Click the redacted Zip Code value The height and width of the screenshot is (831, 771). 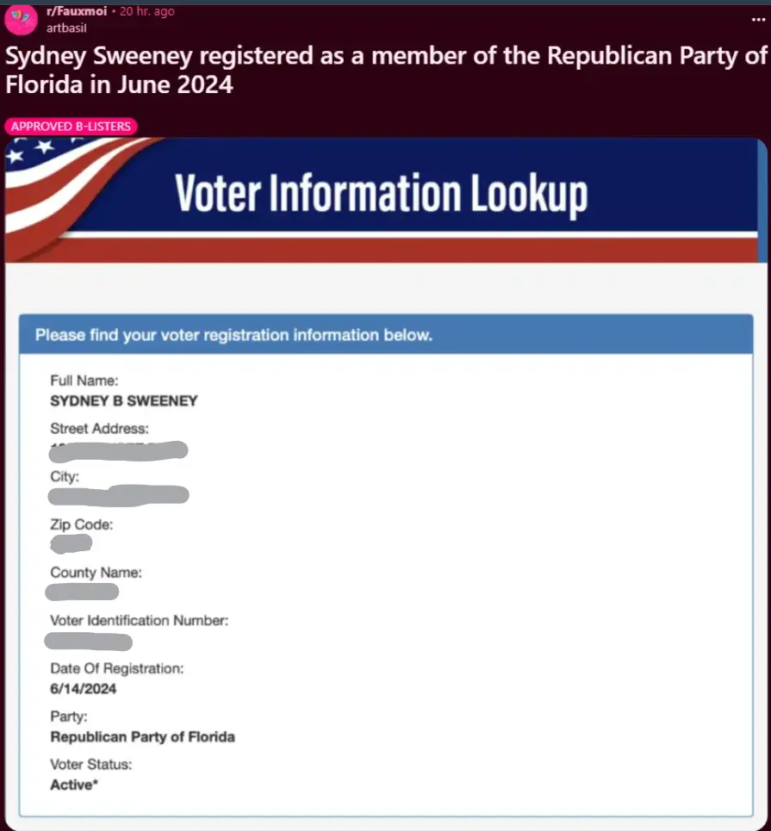[x=72, y=543]
